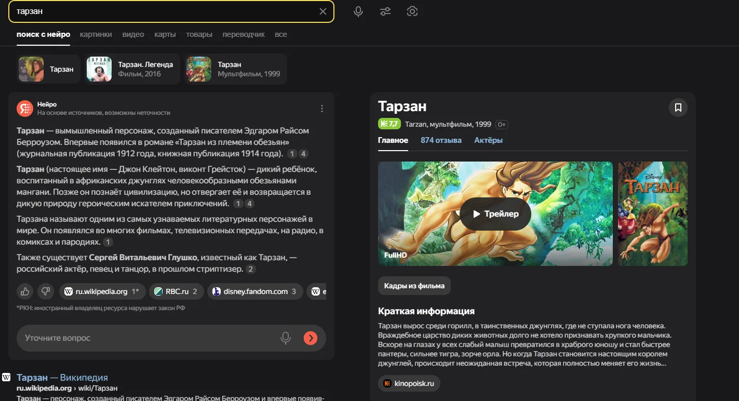Click the Нейро logo icon

[x=25, y=108]
